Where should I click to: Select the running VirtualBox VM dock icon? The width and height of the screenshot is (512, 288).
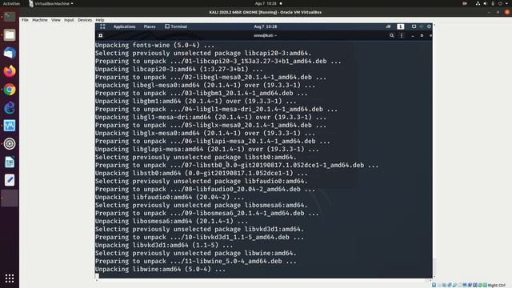click(x=10, y=198)
